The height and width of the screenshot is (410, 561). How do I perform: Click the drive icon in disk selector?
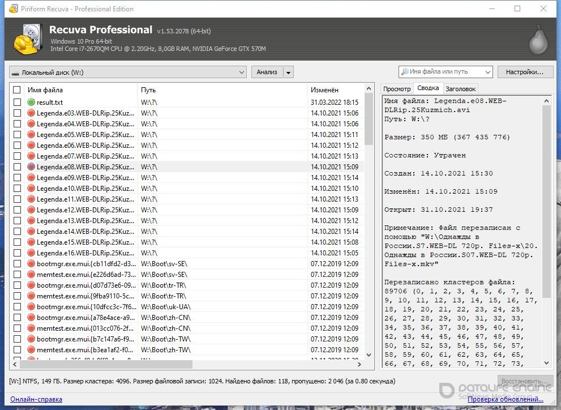pyautogui.click(x=15, y=72)
